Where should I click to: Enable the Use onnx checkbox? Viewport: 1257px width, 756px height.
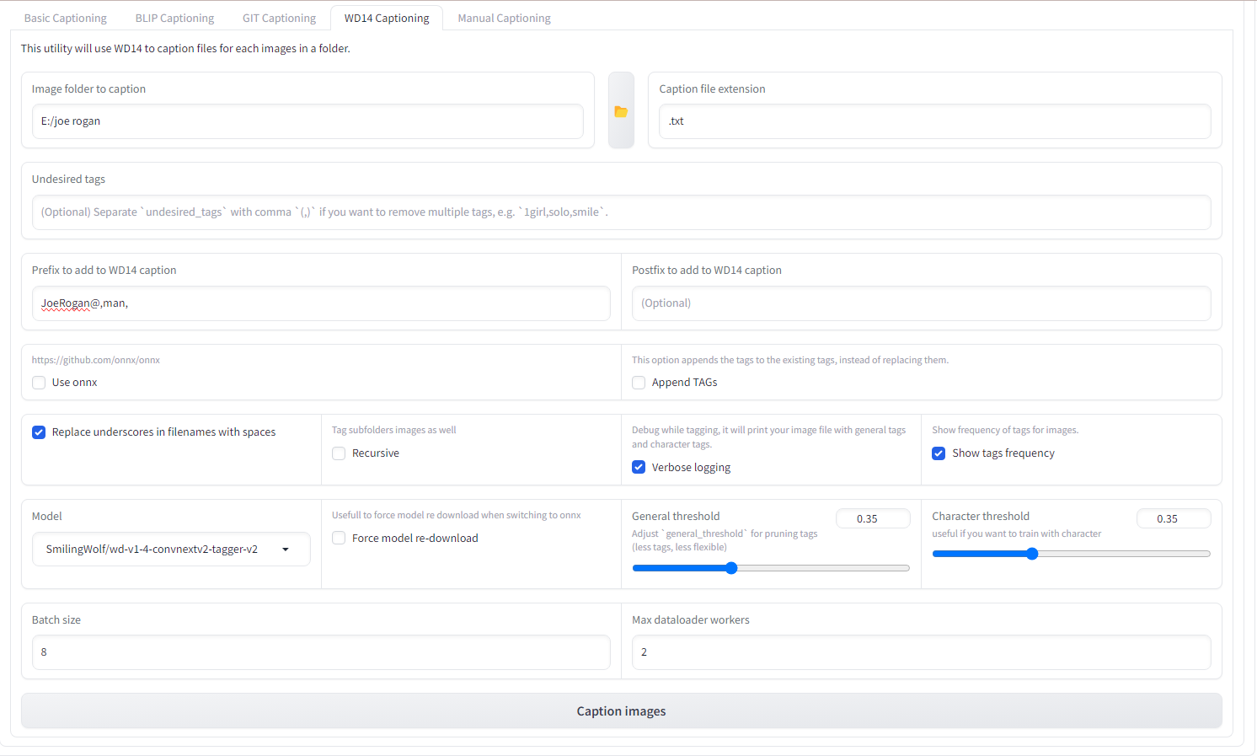39,383
